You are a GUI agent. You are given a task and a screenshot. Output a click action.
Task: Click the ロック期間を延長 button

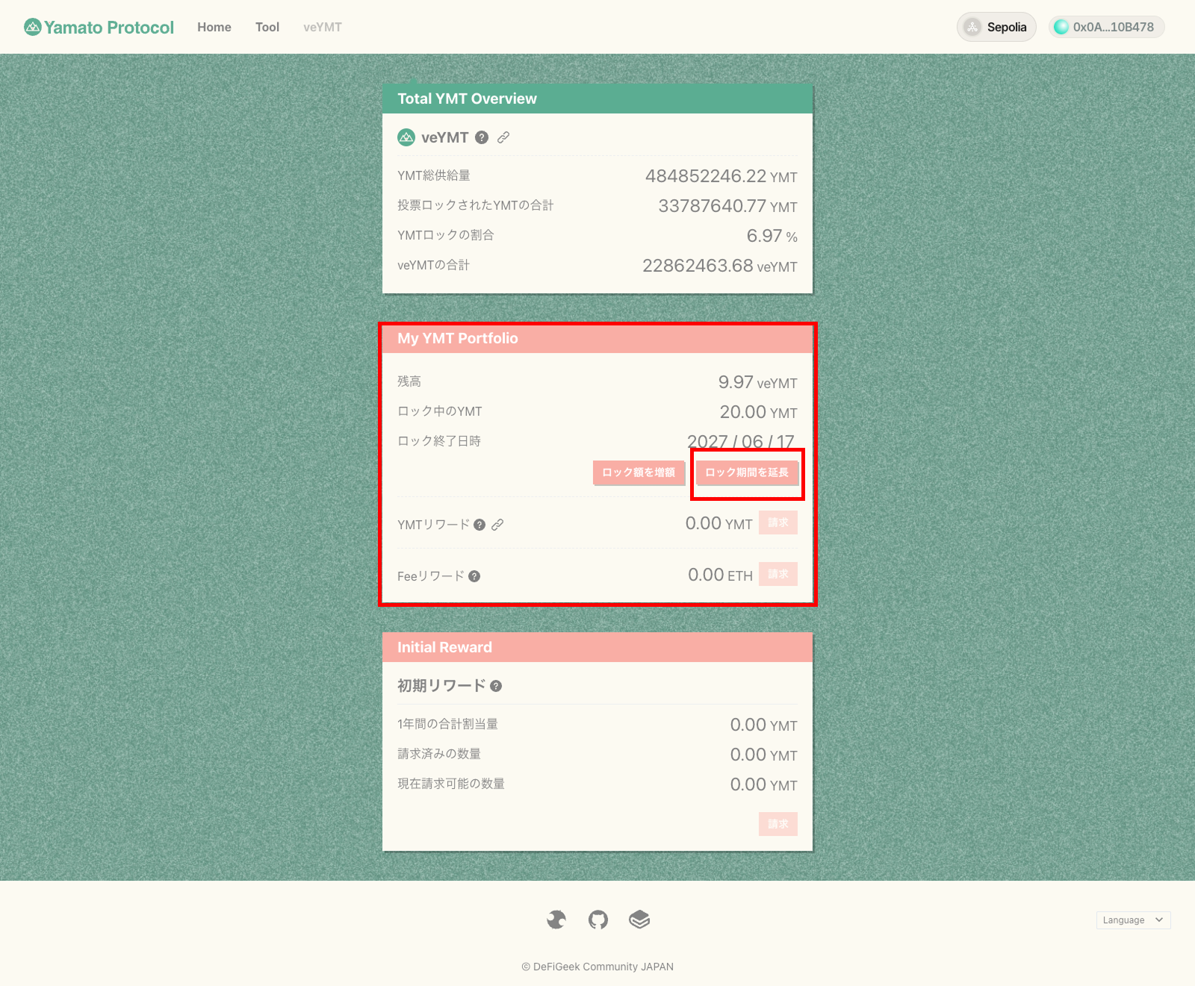(x=747, y=472)
